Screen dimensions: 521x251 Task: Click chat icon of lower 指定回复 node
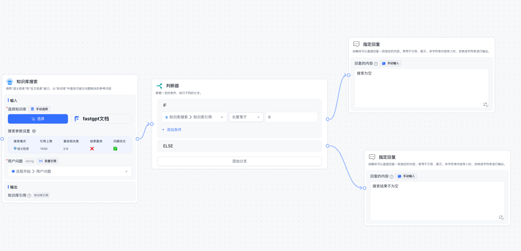point(372,157)
